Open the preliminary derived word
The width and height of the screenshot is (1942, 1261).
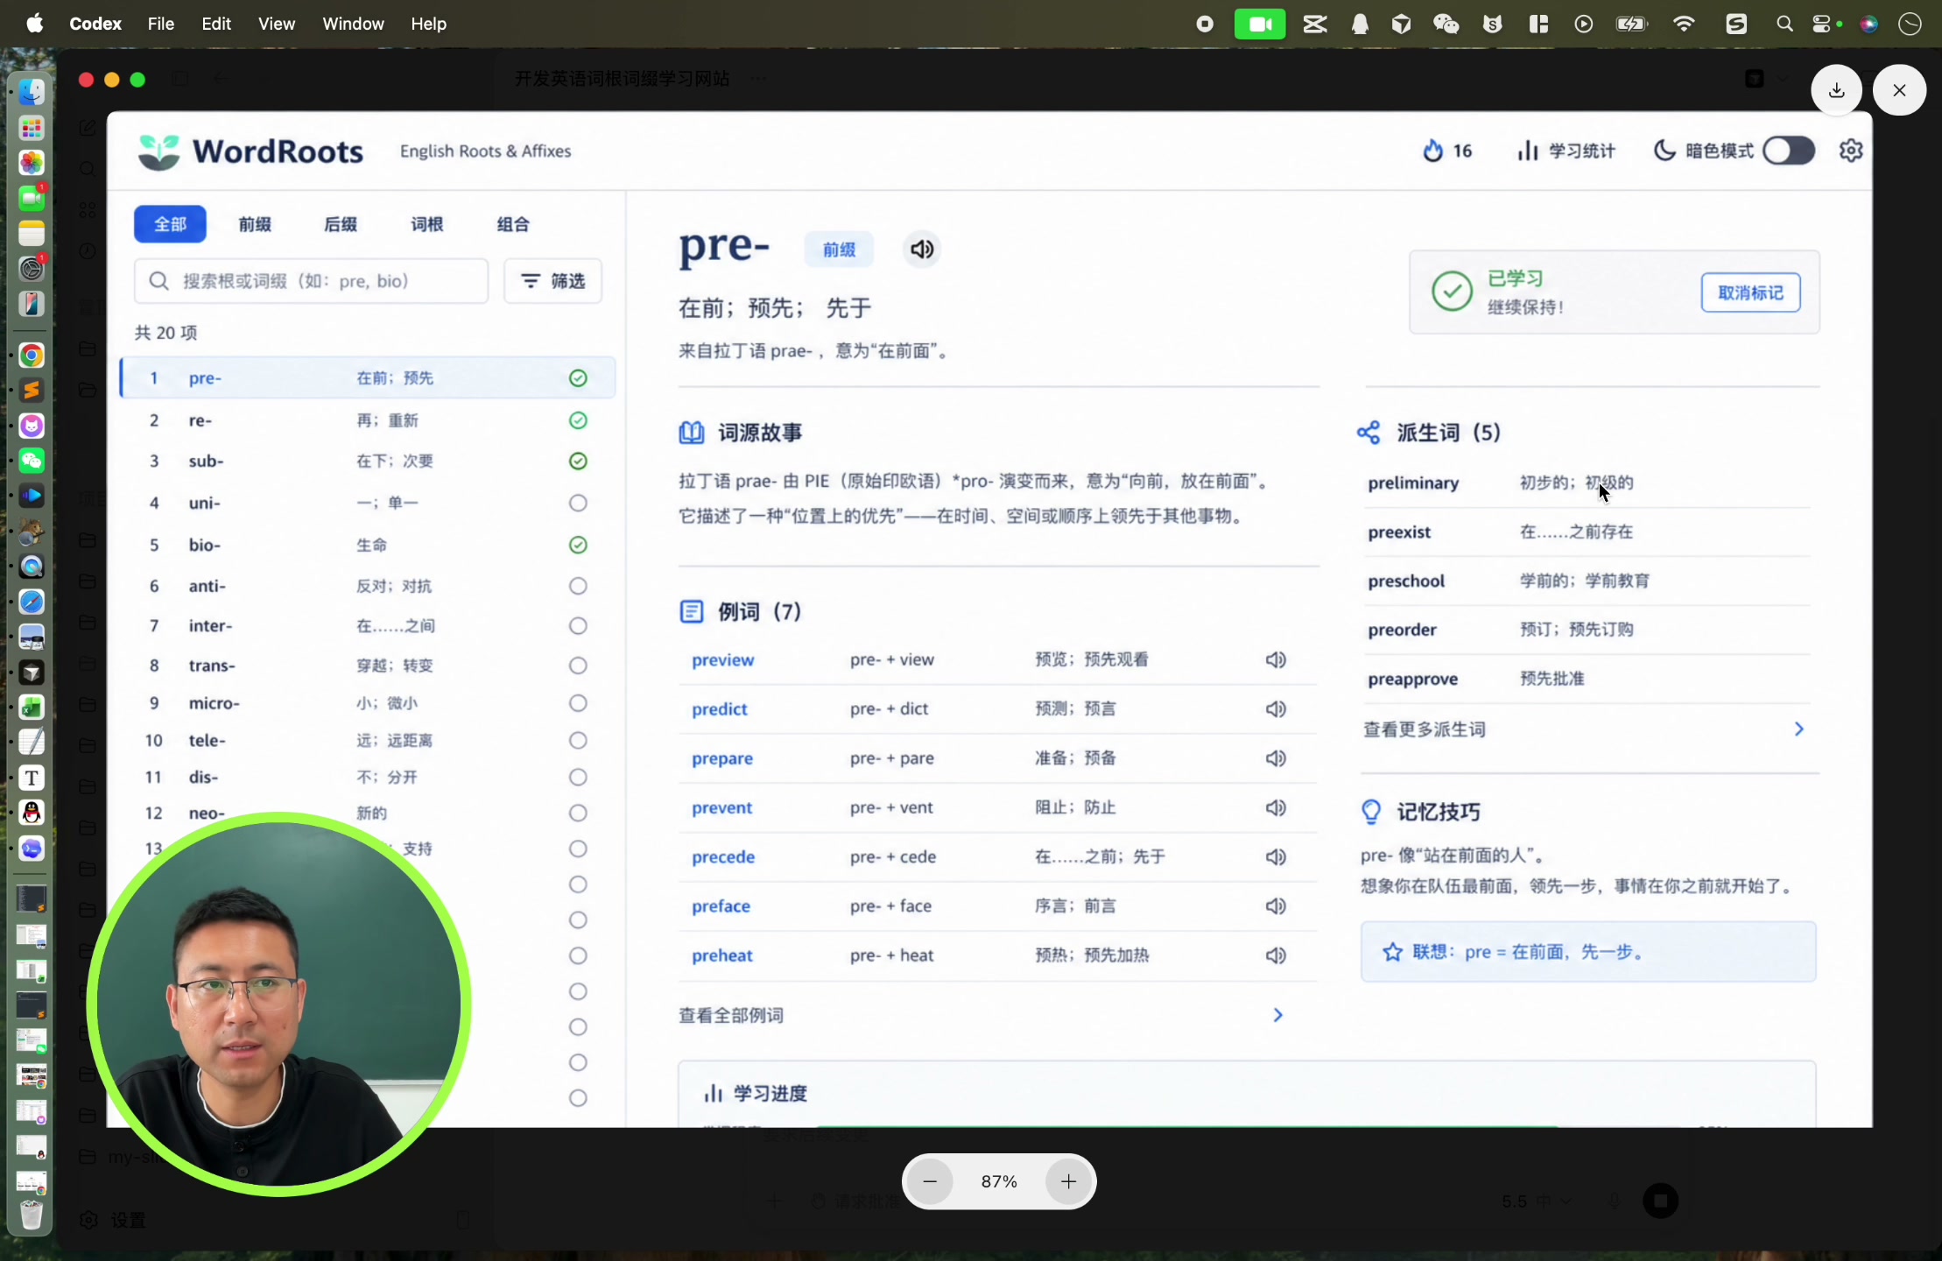point(1413,483)
